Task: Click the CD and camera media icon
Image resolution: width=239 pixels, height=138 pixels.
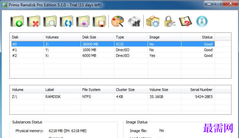Action: [134, 21]
